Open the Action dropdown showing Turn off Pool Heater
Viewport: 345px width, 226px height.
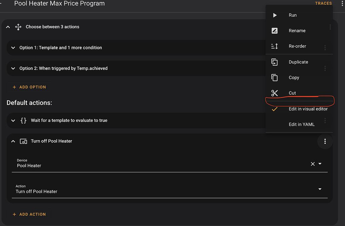point(320,189)
